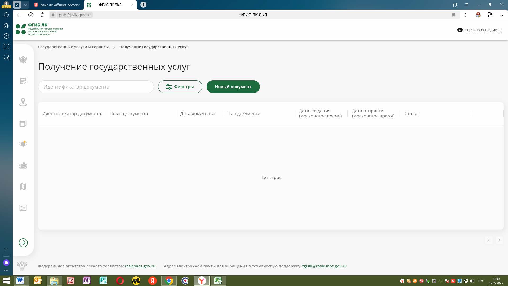Open the page options three-dot menu

point(465,15)
